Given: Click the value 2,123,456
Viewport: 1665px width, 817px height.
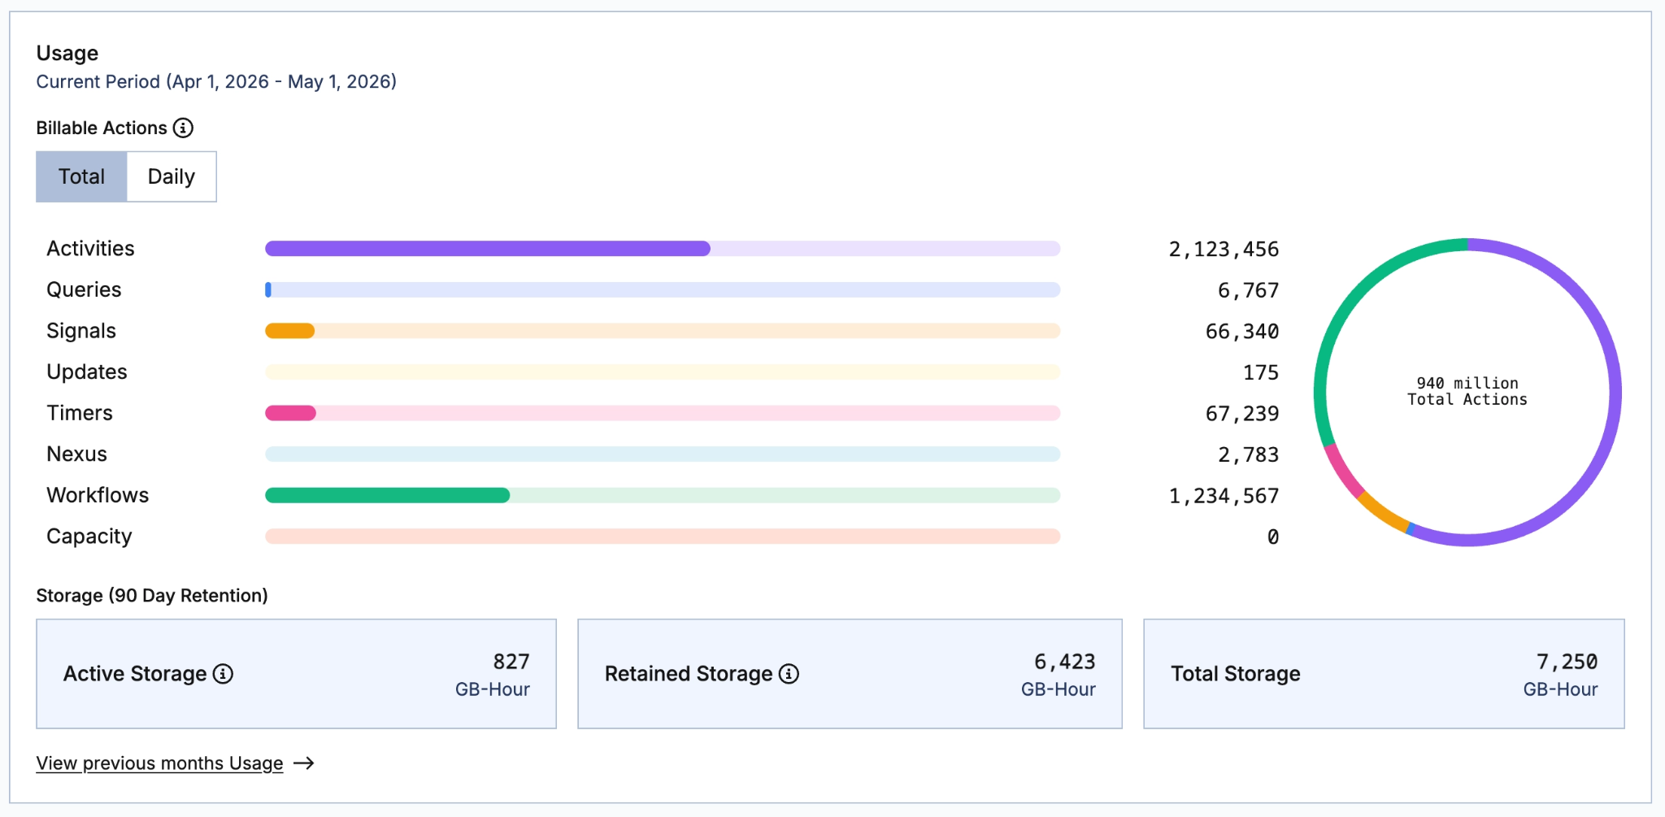Looking at the screenshot, I should [x=1224, y=250].
